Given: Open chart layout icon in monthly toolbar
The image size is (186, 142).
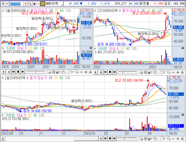Looking at the screenshot, I should (x=49, y=72).
